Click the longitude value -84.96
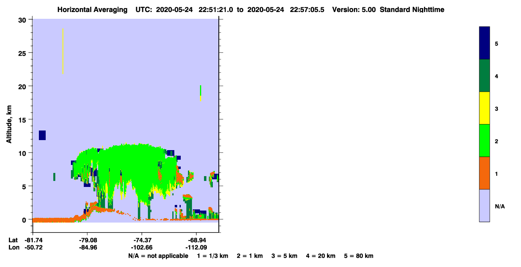Screen dimensions: 521x267 88,247
